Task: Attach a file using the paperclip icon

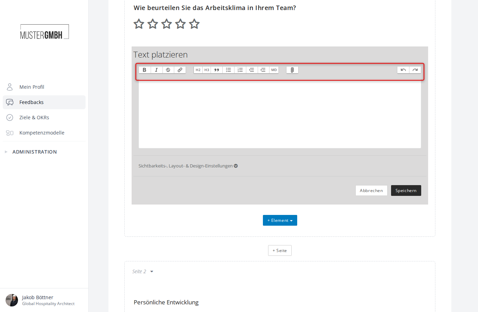Action: tap(292, 70)
